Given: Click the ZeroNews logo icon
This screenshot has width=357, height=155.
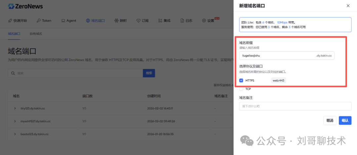Looking at the screenshot, I should click(x=11, y=6).
